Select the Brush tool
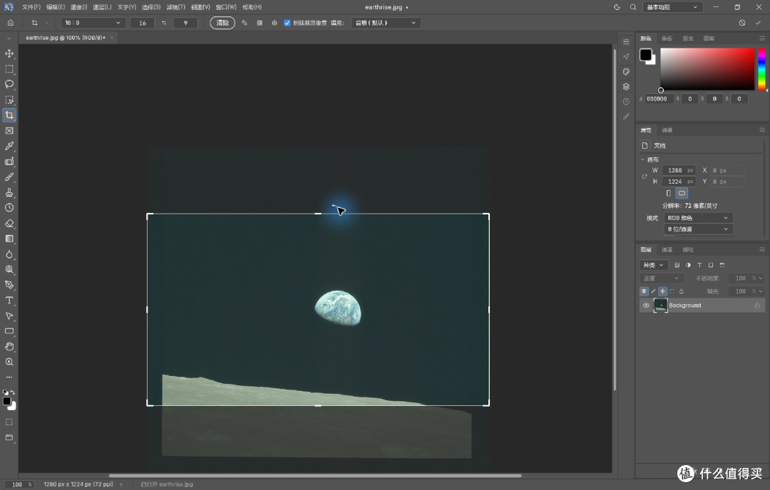Screen dimensions: 770x490 click(9, 177)
